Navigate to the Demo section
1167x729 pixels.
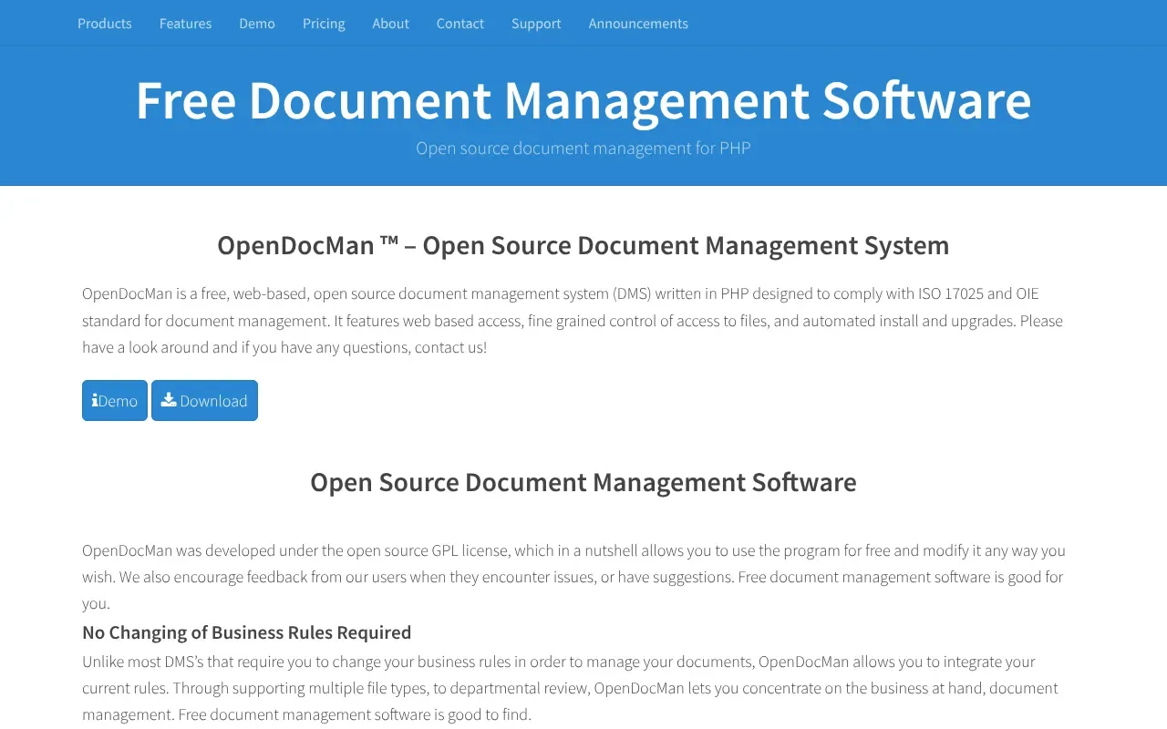256,23
